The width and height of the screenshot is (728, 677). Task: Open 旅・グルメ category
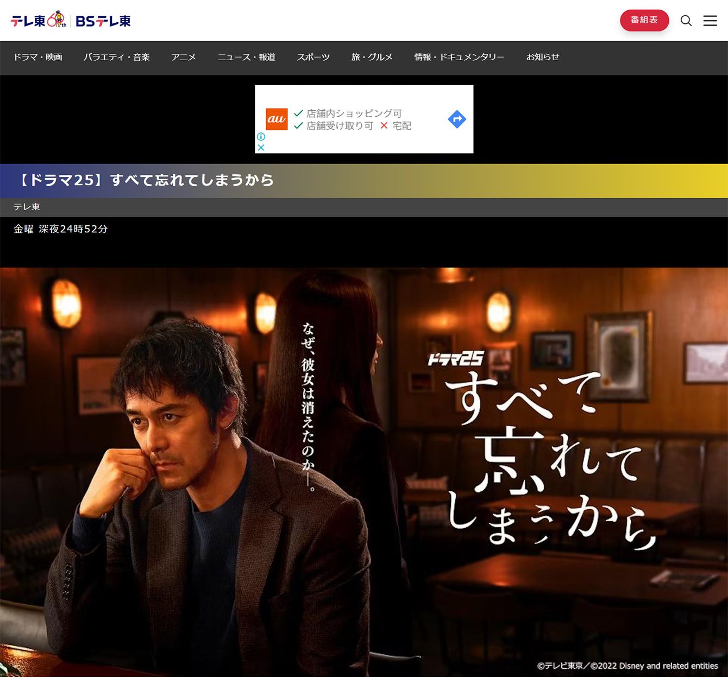tap(372, 57)
